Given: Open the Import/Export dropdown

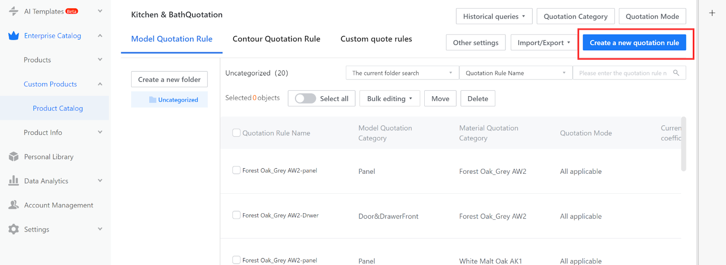Looking at the screenshot, I should tap(544, 43).
